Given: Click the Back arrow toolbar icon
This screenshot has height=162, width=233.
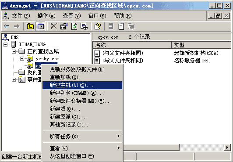Looking at the screenshot, I should (7, 26).
